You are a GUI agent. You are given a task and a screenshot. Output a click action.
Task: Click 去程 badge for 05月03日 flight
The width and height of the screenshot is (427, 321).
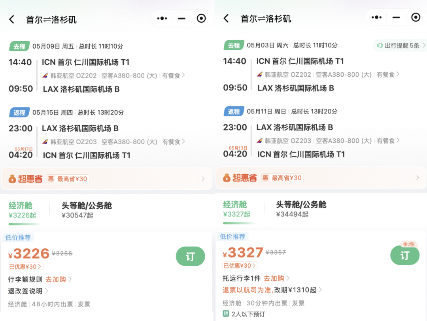[234, 45]
